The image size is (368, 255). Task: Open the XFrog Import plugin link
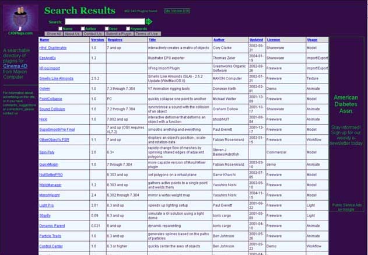(x=50, y=68)
